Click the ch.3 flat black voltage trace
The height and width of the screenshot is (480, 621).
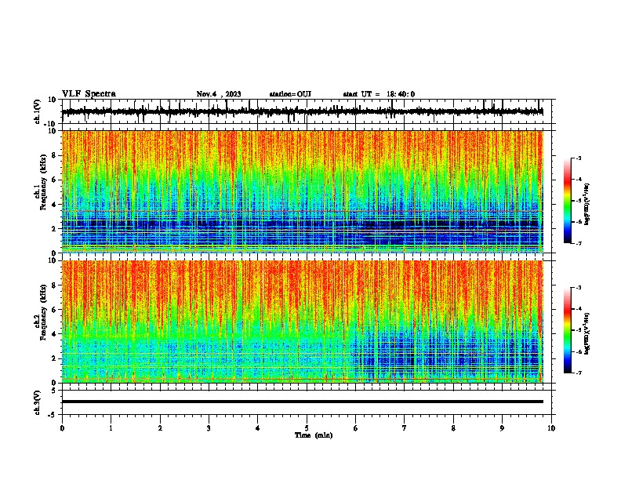tap(303, 402)
